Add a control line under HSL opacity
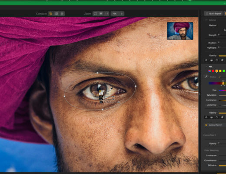226x174 pixels. pyautogui.click(x=212, y=117)
